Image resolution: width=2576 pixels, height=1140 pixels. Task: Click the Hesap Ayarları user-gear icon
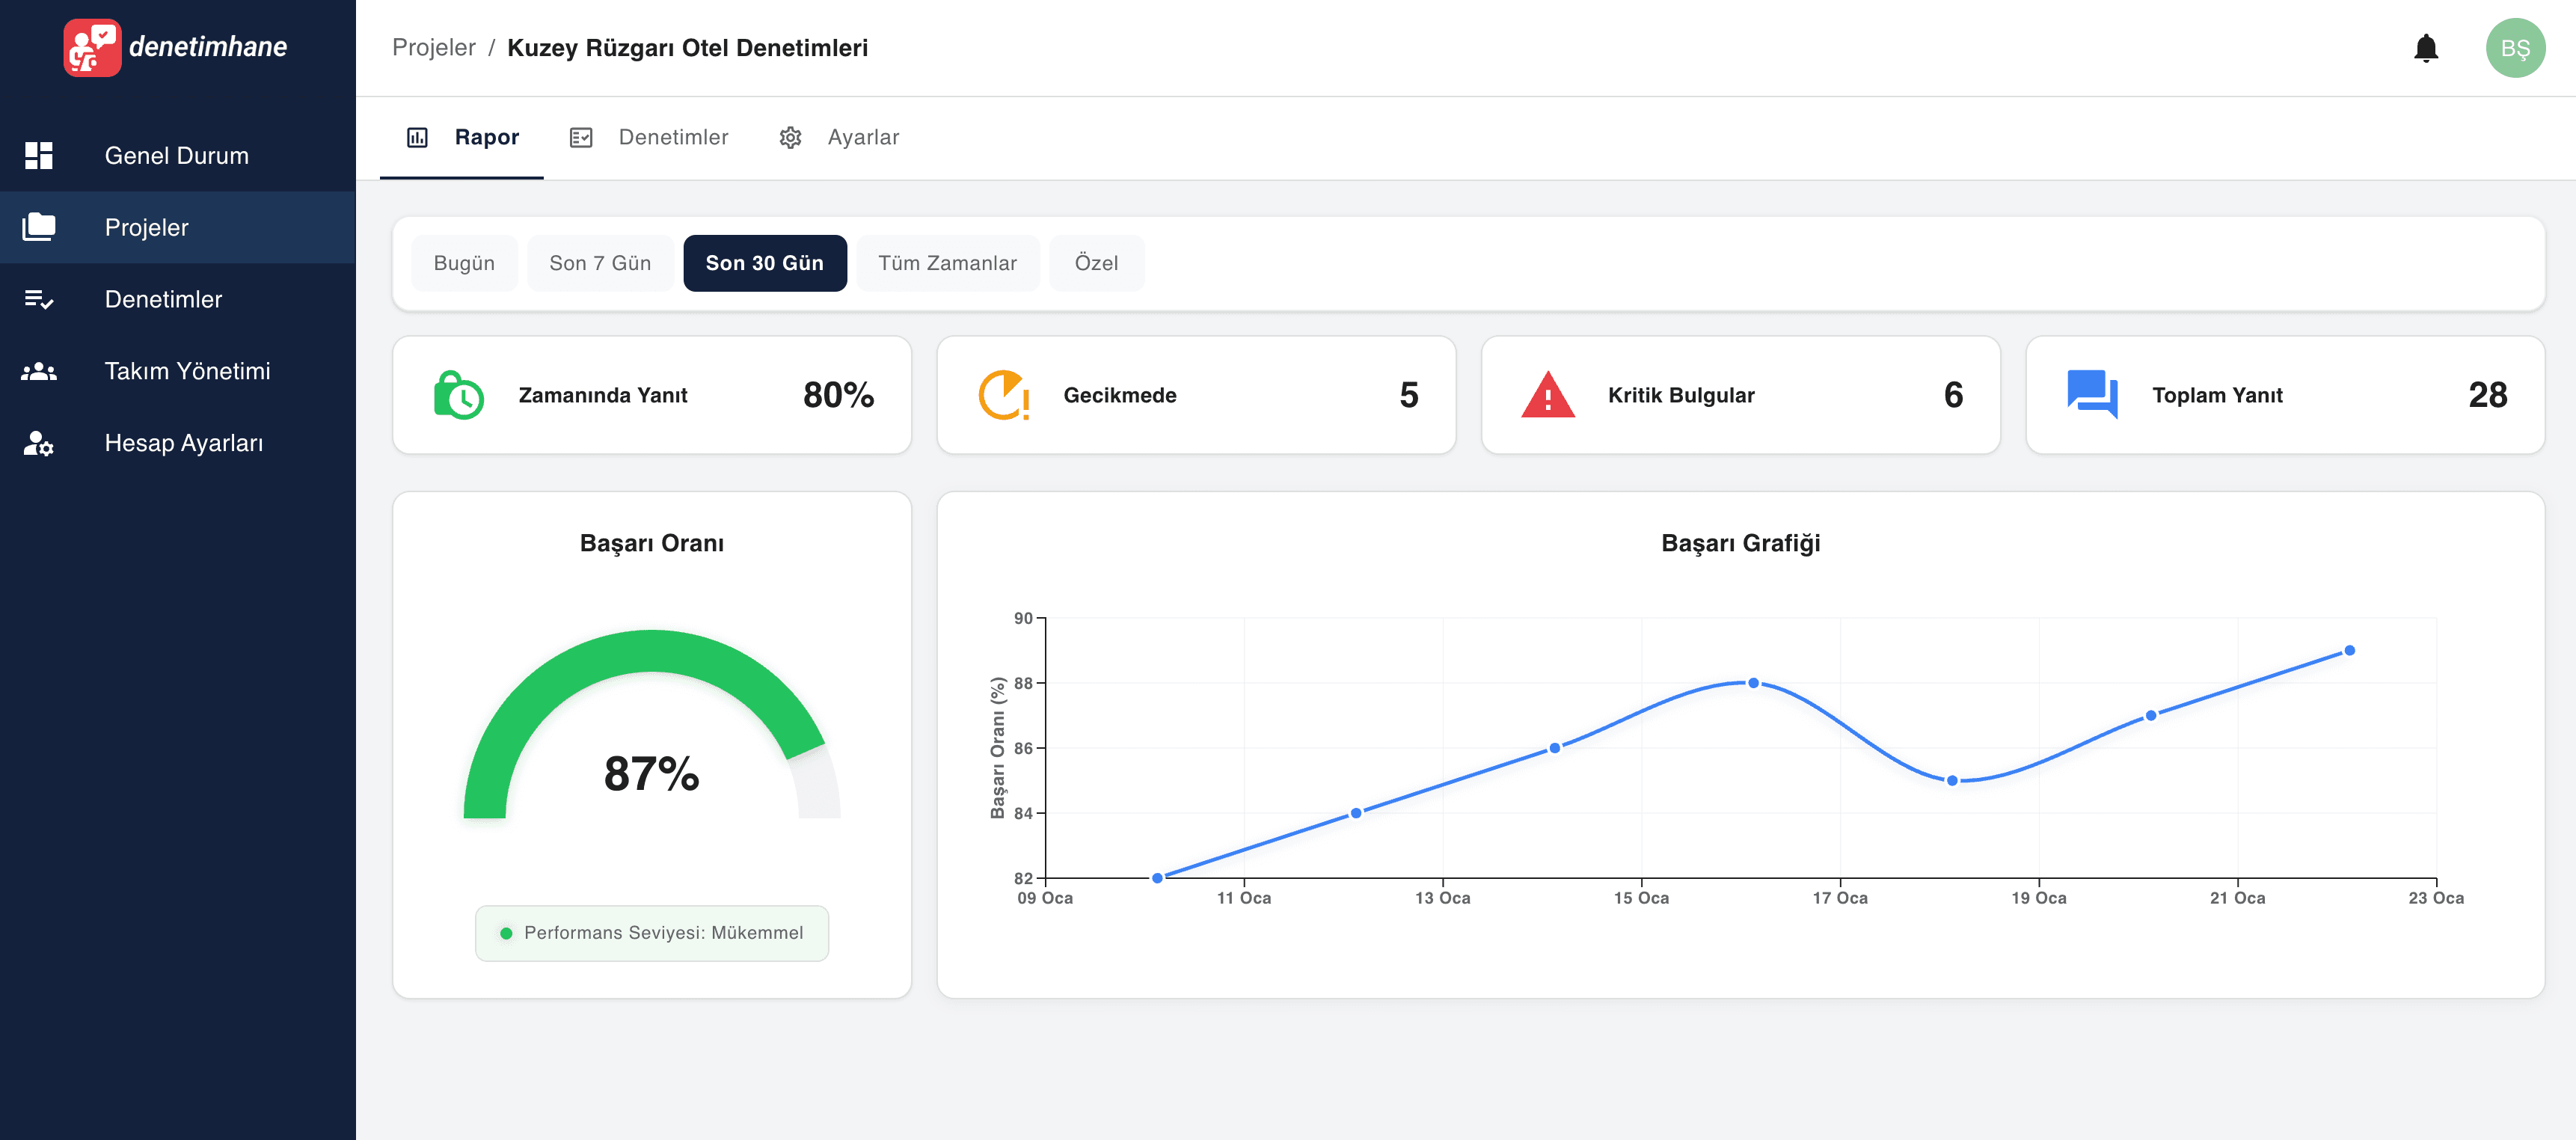point(39,443)
